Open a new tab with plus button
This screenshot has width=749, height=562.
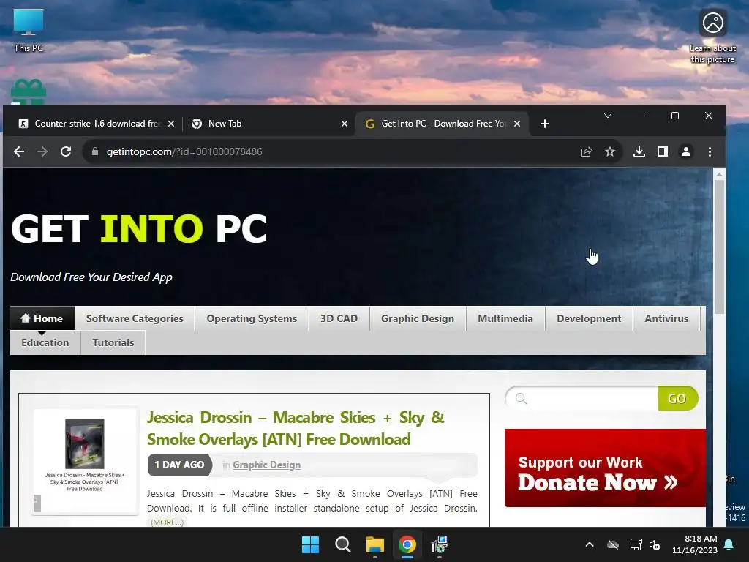[544, 124]
